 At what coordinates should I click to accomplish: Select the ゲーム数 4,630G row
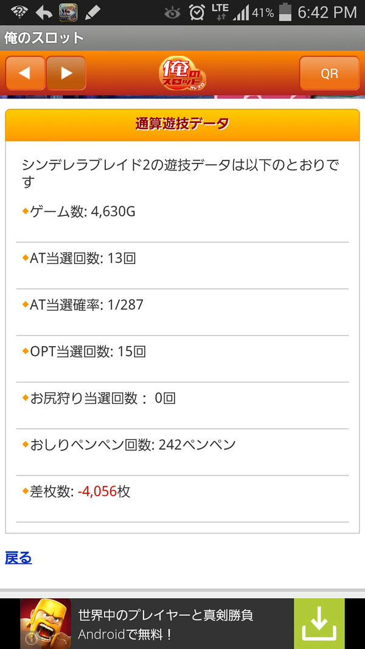pyautogui.click(x=182, y=219)
